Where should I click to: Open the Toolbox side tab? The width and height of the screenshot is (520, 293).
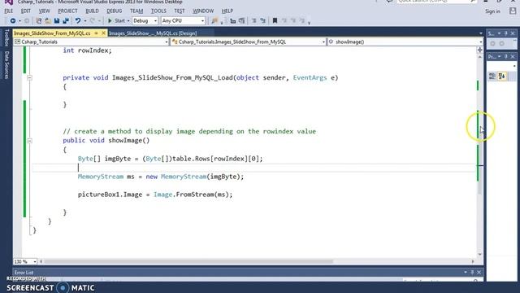6,37
